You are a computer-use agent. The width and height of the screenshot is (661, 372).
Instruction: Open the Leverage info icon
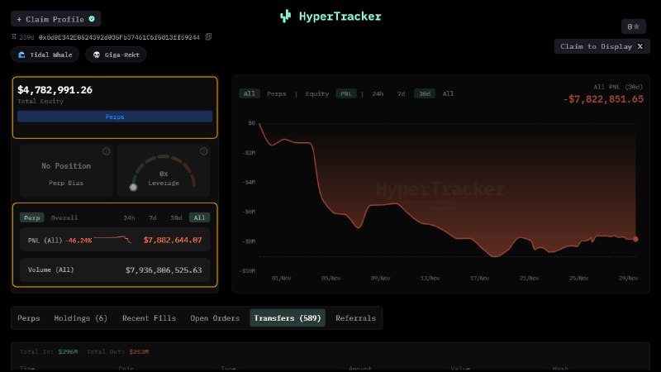[x=203, y=151]
